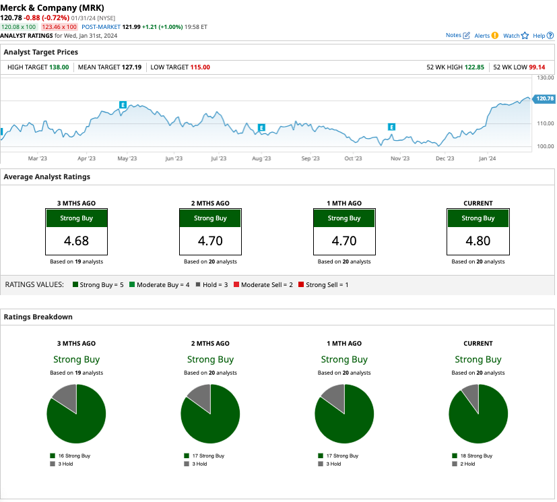The height and width of the screenshot is (502, 557).
Task: Click the mean target value 127.19
Action: (x=131, y=67)
